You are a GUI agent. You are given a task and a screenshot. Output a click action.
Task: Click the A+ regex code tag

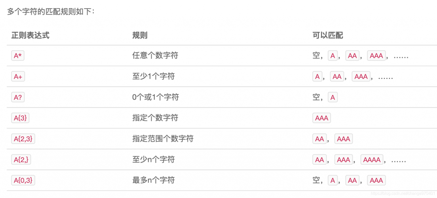tap(18, 77)
